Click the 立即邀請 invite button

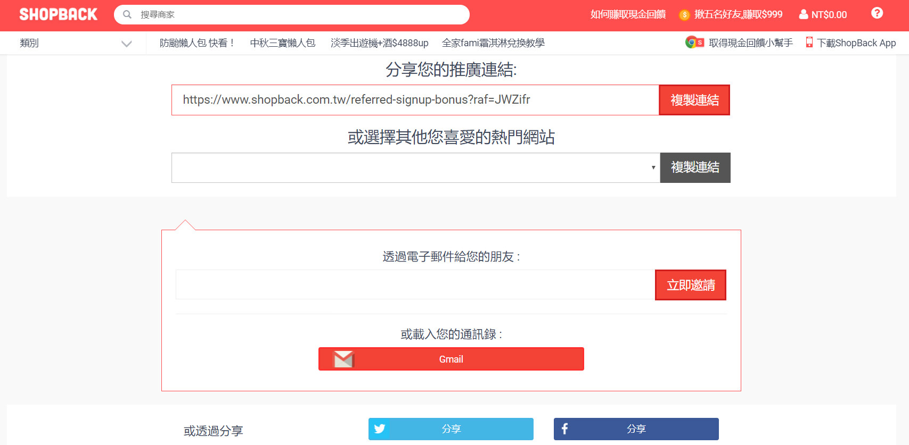coord(691,285)
